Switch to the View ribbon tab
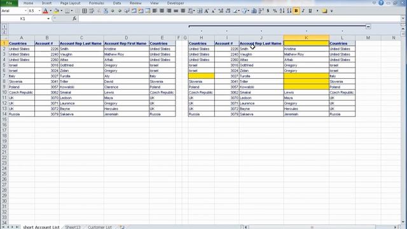This screenshot has width=407, height=229. [154, 3]
